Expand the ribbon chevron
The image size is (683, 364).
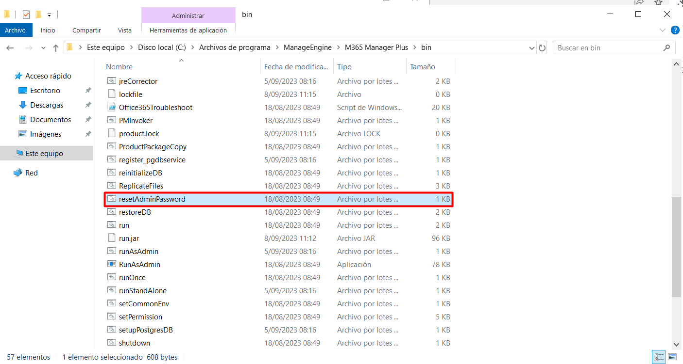point(663,30)
